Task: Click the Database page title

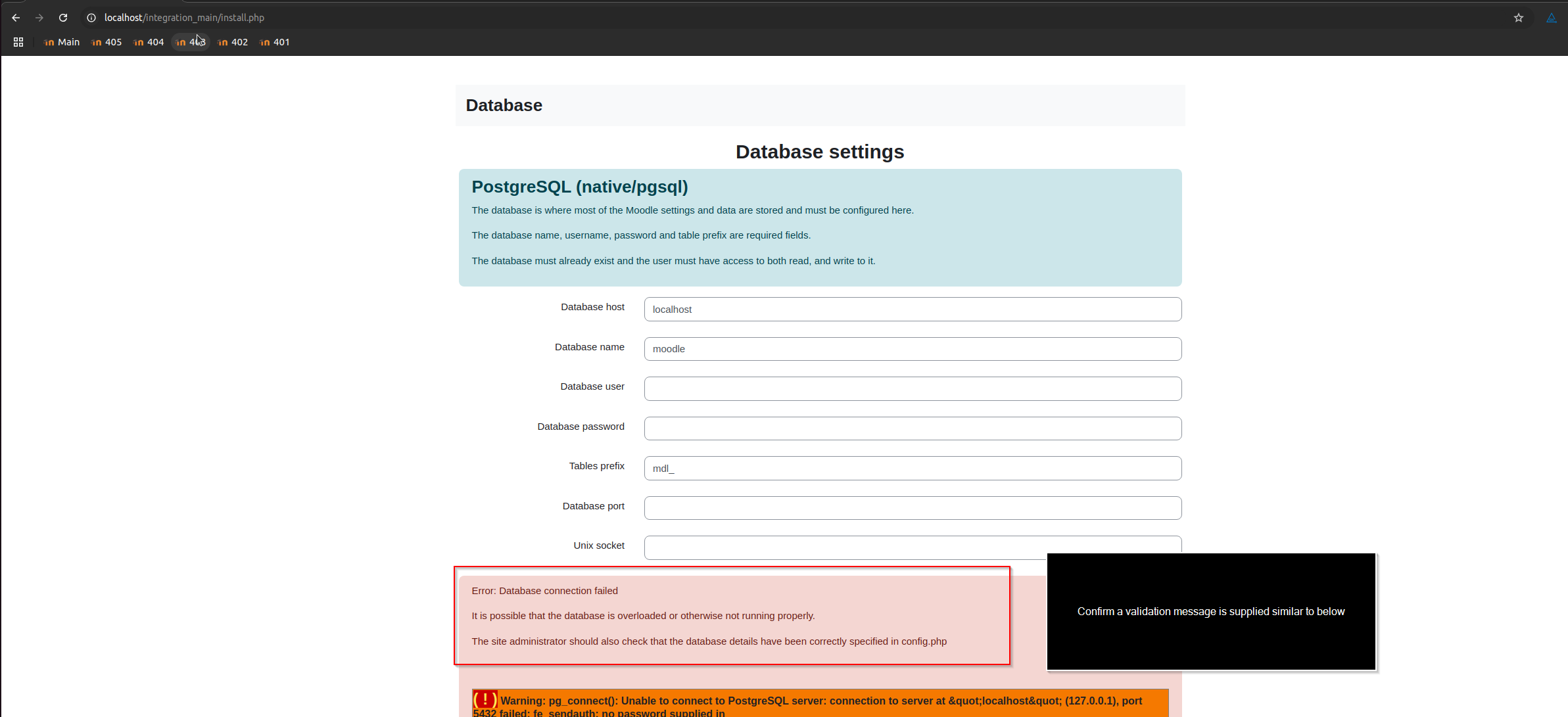Action: tap(504, 105)
